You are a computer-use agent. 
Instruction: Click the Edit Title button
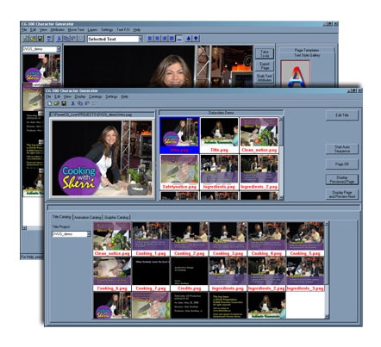tap(342, 115)
